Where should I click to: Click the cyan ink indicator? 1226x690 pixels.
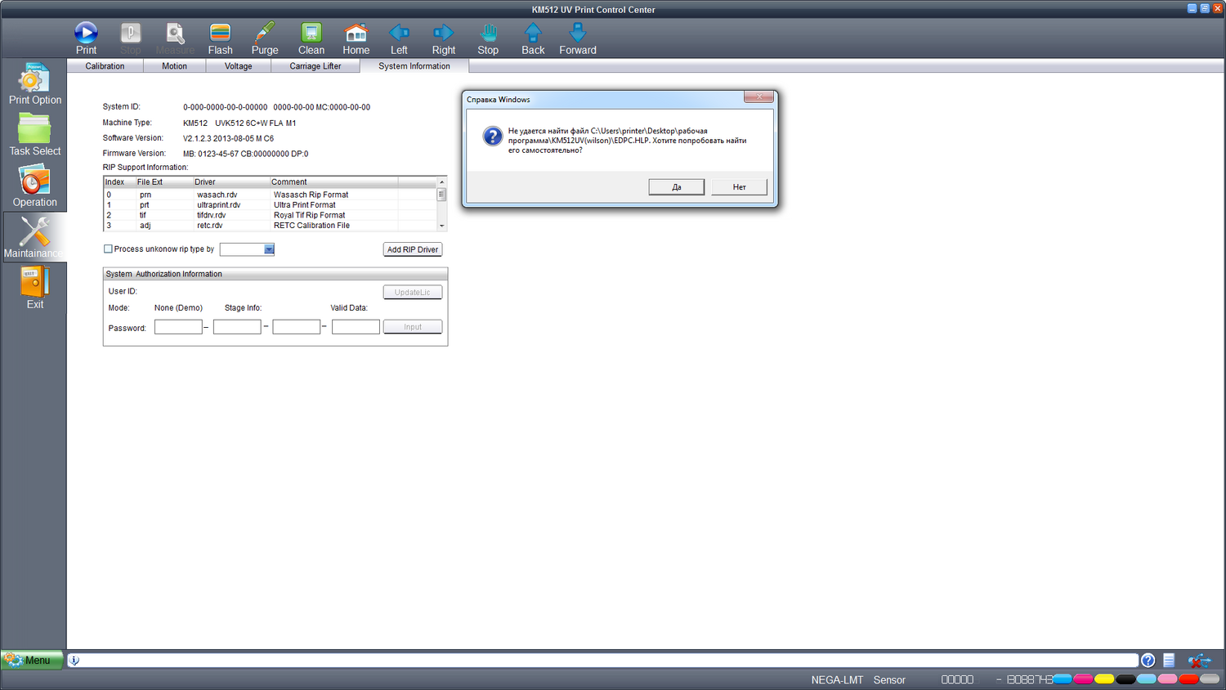tap(1062, 679)
